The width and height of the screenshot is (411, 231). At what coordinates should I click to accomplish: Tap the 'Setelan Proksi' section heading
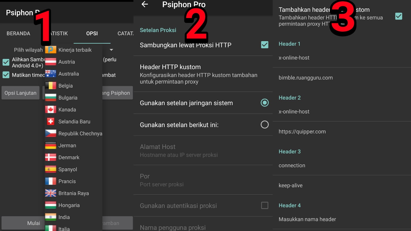point(158,30)
